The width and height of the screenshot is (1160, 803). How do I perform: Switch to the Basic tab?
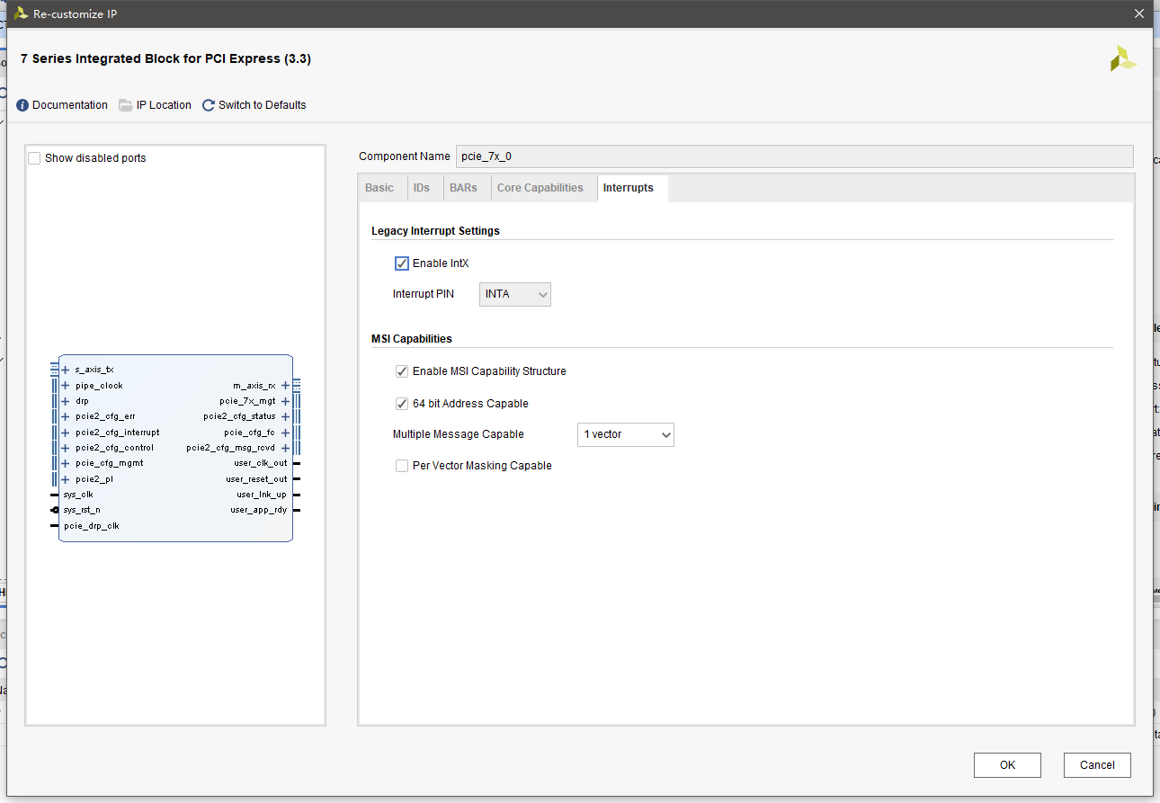379,188
